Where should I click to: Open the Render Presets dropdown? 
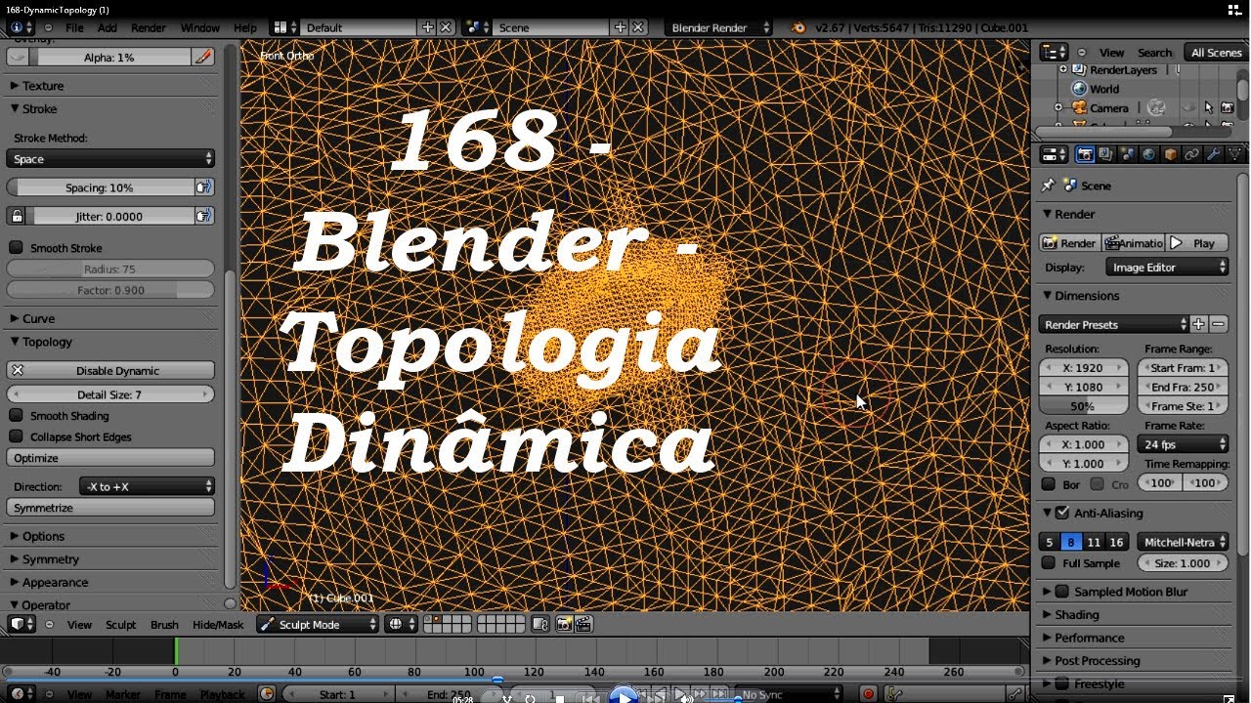[1113, 324]
